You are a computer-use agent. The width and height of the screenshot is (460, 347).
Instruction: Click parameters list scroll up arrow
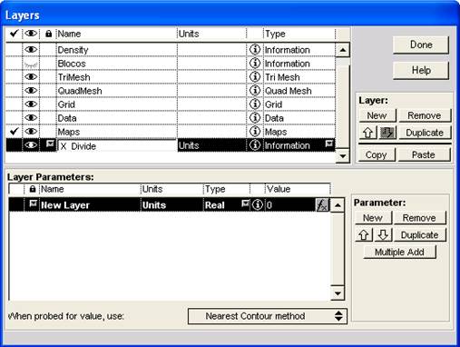pos(338,205)
